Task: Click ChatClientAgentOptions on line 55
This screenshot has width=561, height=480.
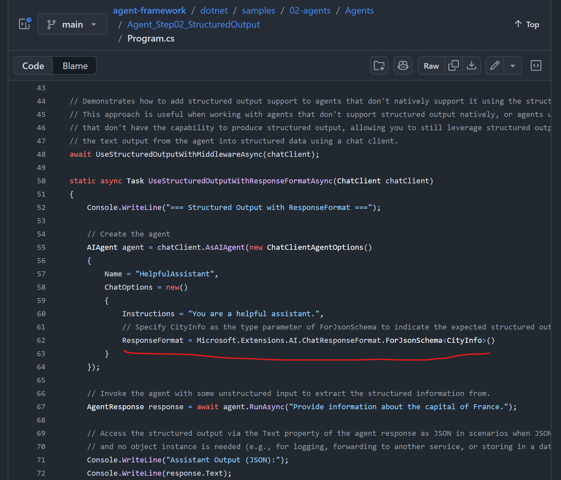Action: [x=315, y=247]
